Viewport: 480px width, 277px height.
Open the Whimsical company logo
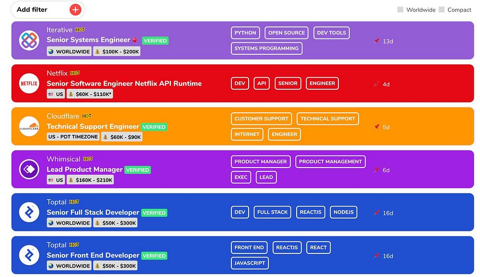[x=29, y=169]
